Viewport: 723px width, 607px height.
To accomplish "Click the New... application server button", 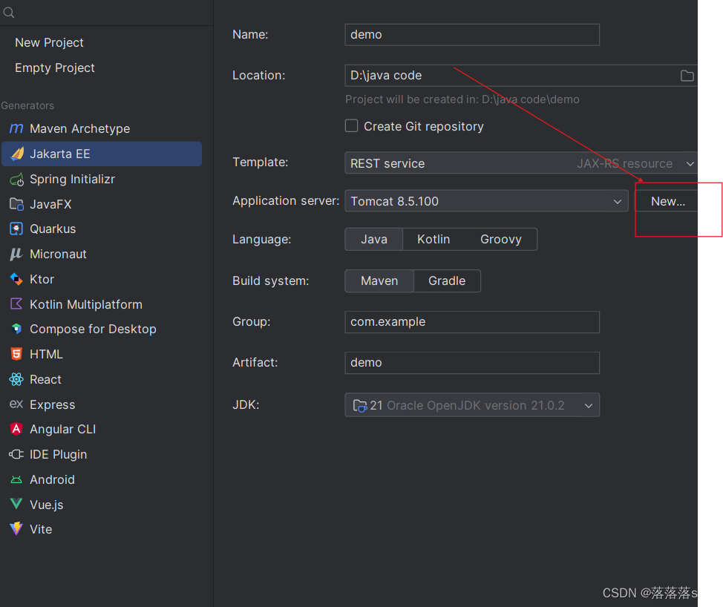I will 667,201.
